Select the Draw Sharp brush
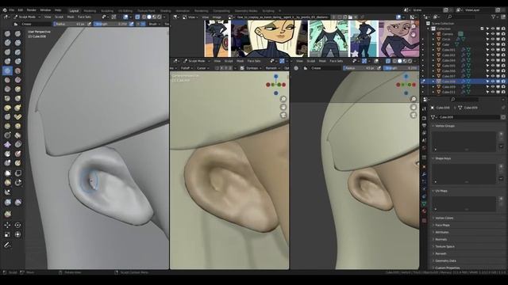Image resolution: width=508 pixels, height=285 pixels. tap(17, 33)
